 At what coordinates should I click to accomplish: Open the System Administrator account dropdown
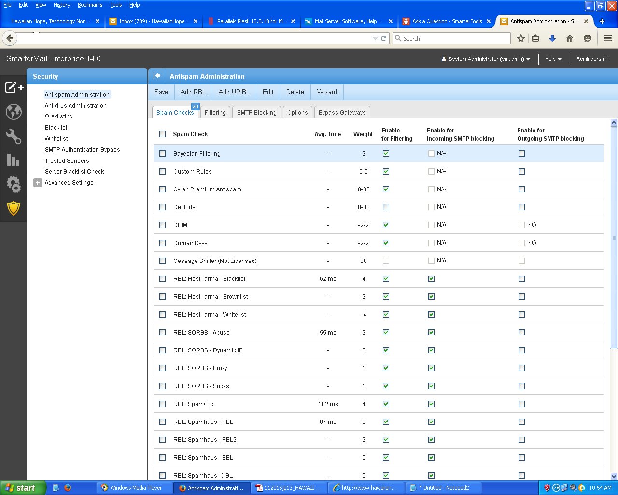coord(486,59)
